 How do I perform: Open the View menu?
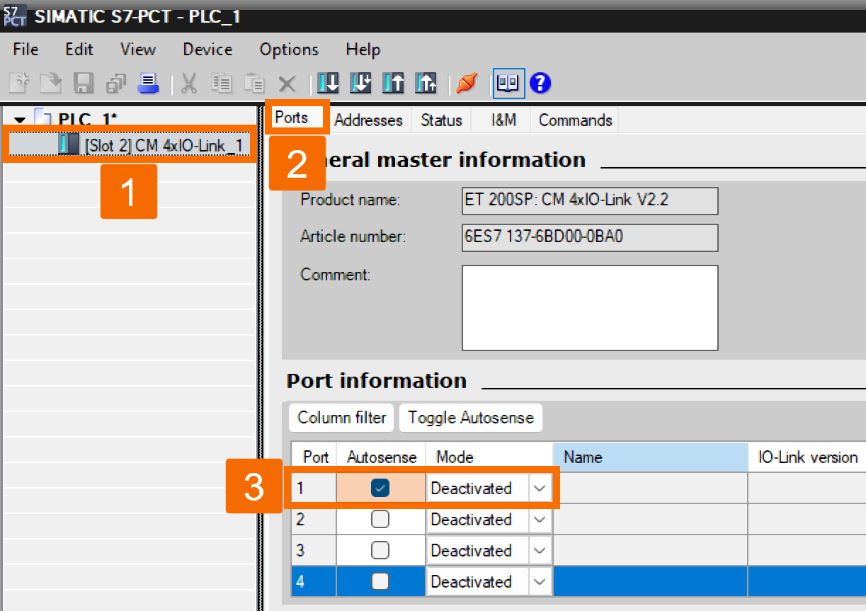(x=137, y=50)
